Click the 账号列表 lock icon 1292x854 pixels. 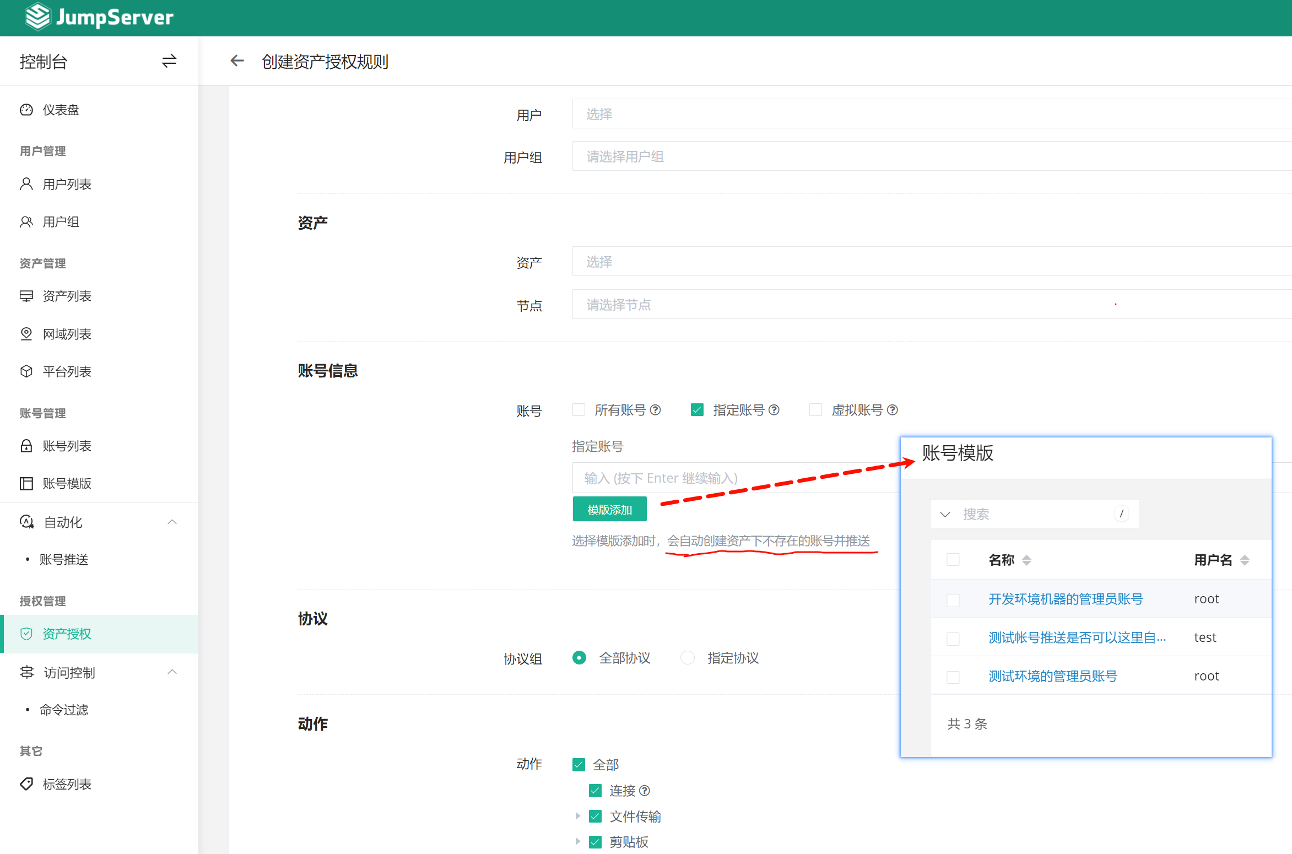26,446
